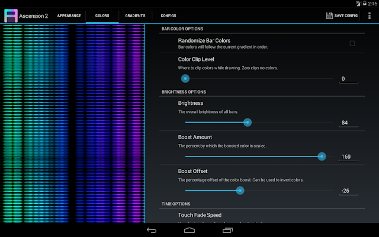Click the Color Clip Level slider handle
379x237 pixels.
click(x=185, y=79)
